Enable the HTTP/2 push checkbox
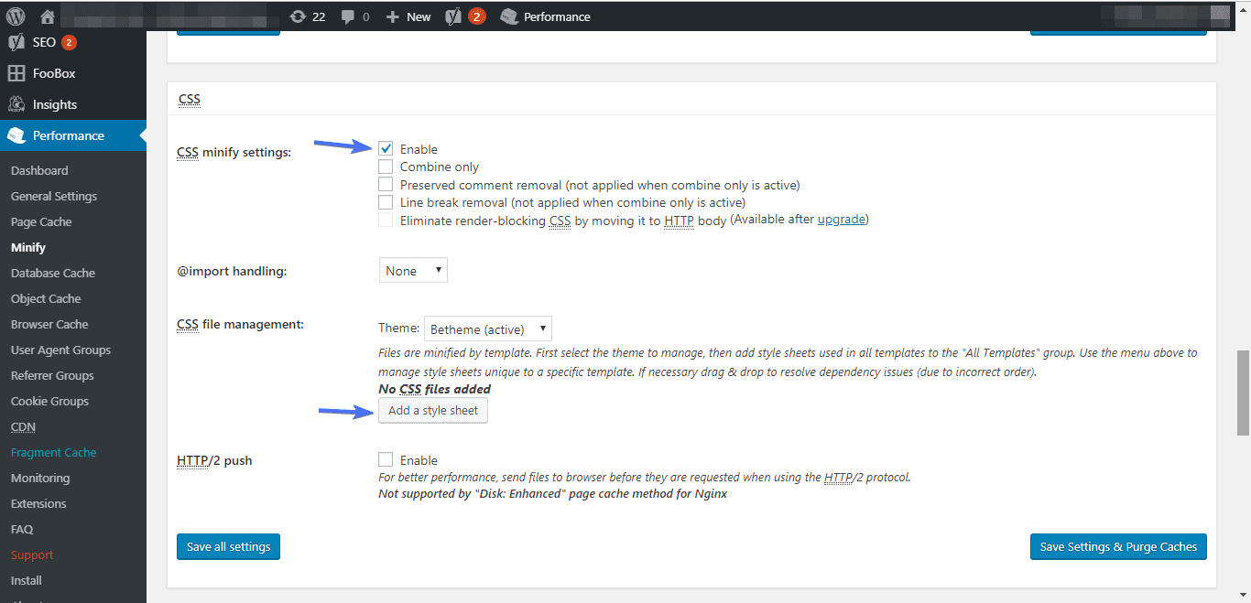Image resolution: width=1251 pixels, height=603 pixels. click(x=386, y=459)
